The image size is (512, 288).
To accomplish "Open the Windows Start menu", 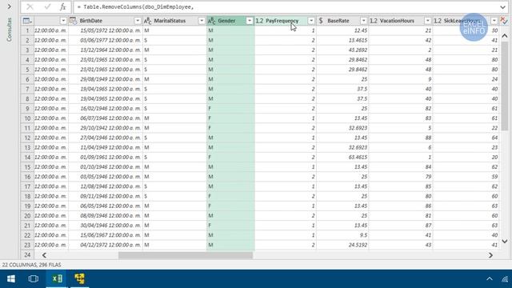I will click(x=11, y=279).
